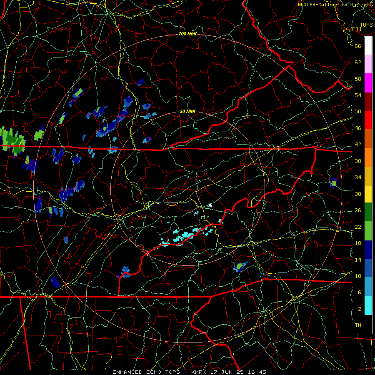Click the "NEXLAB-College of DuPage" credit text

point(332,5)
